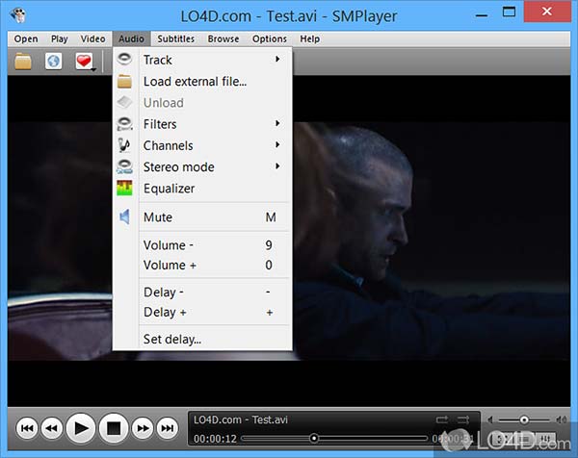Click the Open URL globe toolbar icon
Screen dimensions: 578x458
click(x=53, y=62)
